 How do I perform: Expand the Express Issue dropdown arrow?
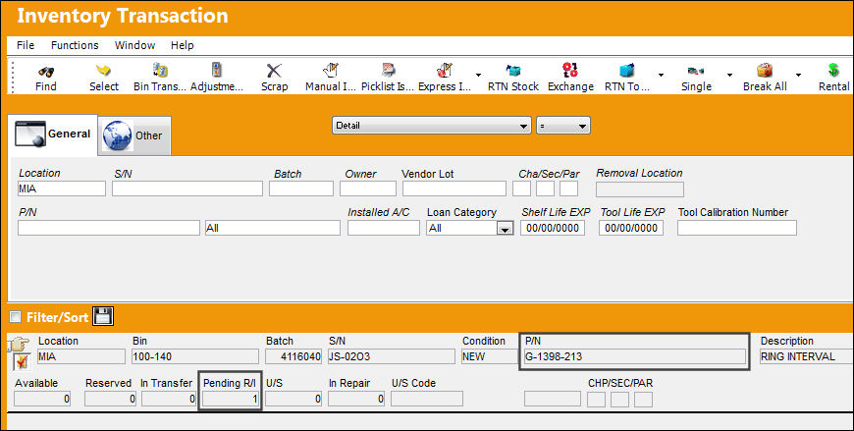coord(478,75)
